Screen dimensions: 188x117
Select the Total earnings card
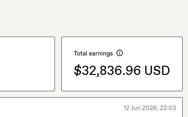pyautogui.click(x=122, y=64)
